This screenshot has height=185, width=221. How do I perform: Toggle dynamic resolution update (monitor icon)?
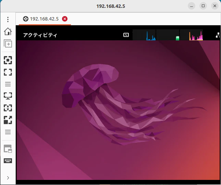(x=8, y=96)
